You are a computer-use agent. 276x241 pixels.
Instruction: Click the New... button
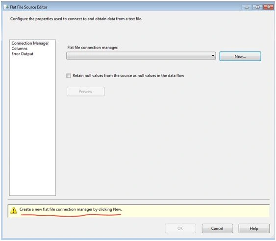pyautogui.click(x=240, y=56)
